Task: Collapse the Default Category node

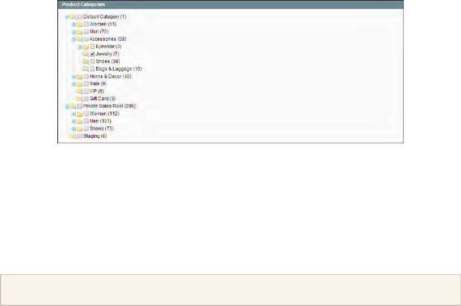Action: coord(67,17)
